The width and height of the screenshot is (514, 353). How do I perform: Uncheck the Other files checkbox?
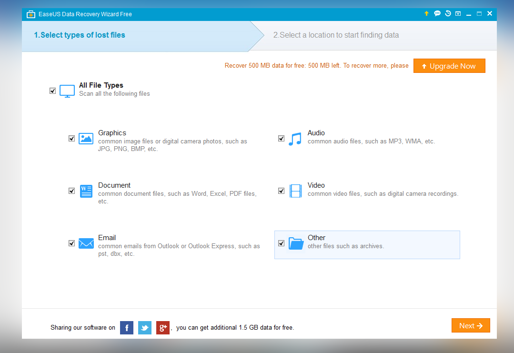point(282,243)
